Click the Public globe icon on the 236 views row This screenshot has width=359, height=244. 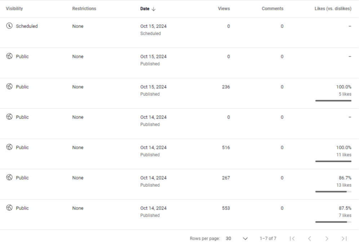[x=9, y=86]
